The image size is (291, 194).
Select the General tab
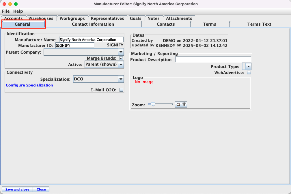pyautogui.click(x=23, y=24)
